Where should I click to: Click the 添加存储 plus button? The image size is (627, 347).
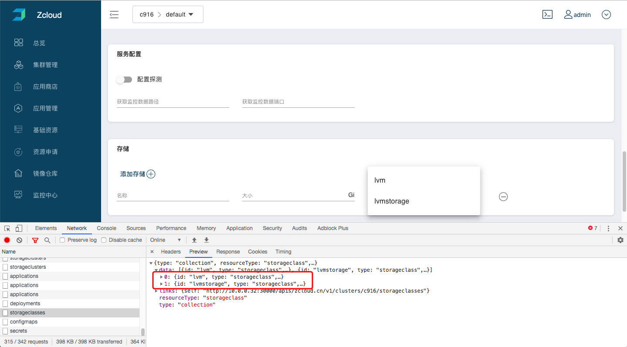[x=151, y=174]
